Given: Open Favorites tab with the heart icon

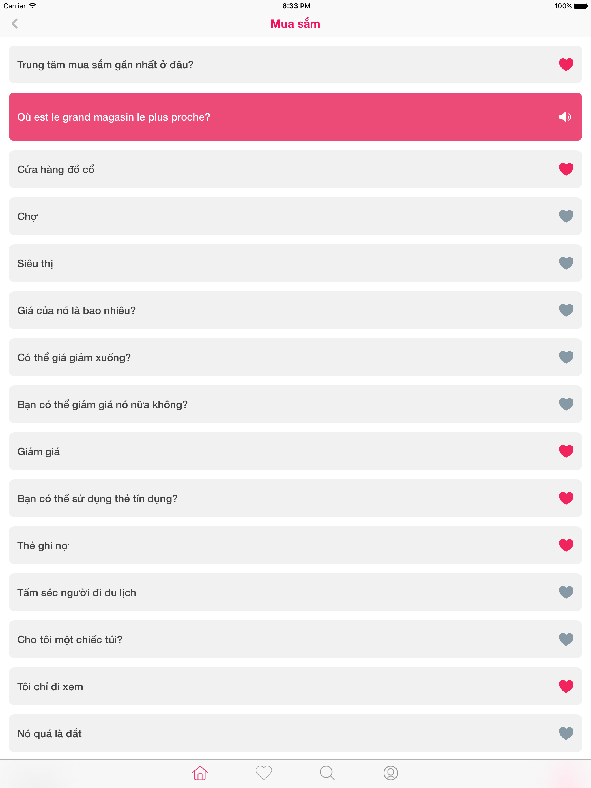Looking at the screenshot, I should point(264,773).
